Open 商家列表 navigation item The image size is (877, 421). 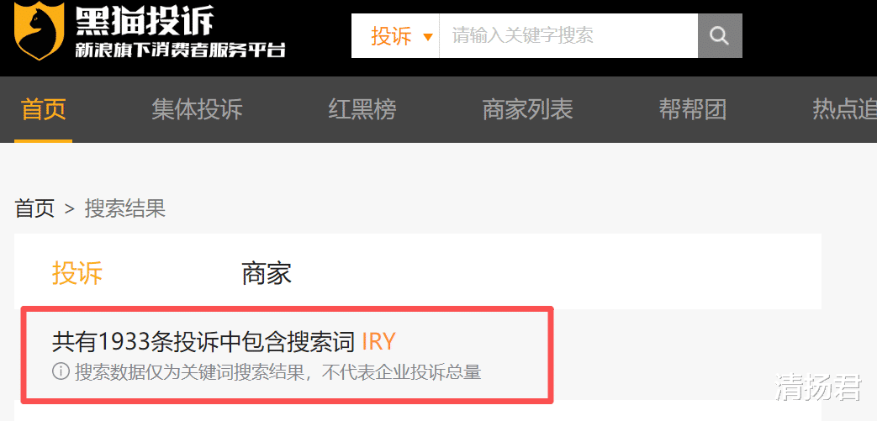527,109
